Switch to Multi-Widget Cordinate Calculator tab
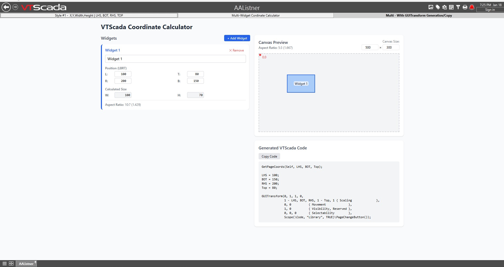Image resolution: width=504 pixels, height=267 pixels. pos(255,15)
